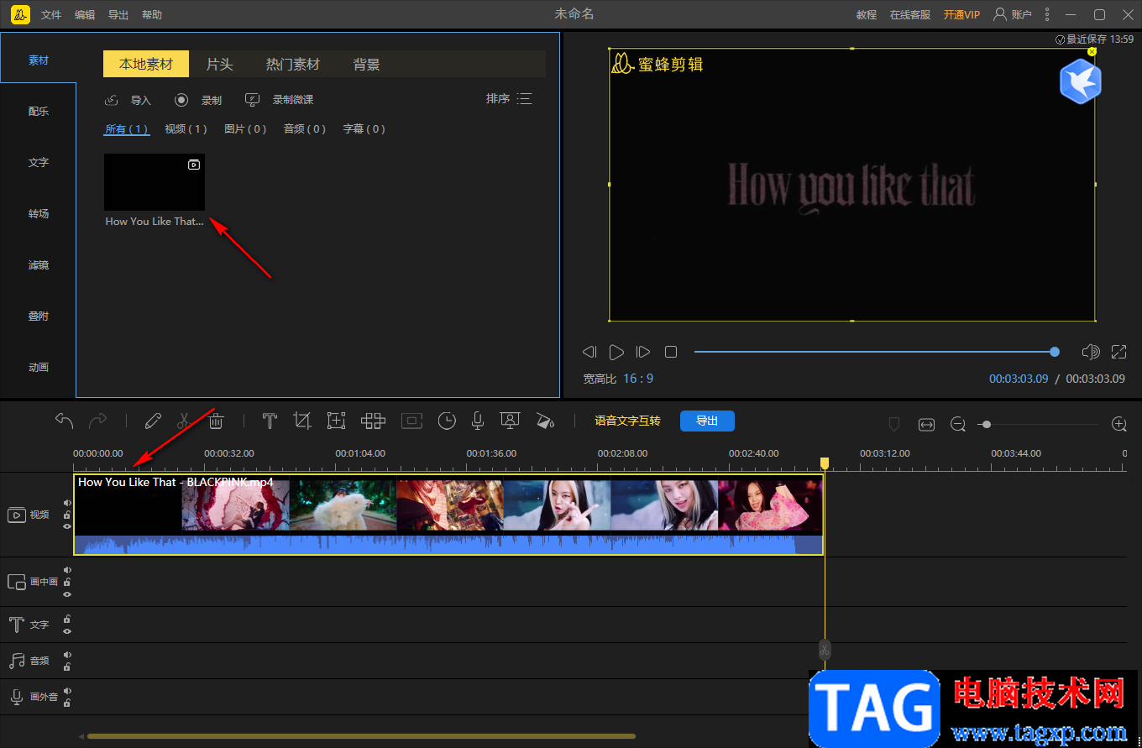Click the preview playback progress slider
The height and width of the screenshot is (748, 1142).
coord(874,352)
